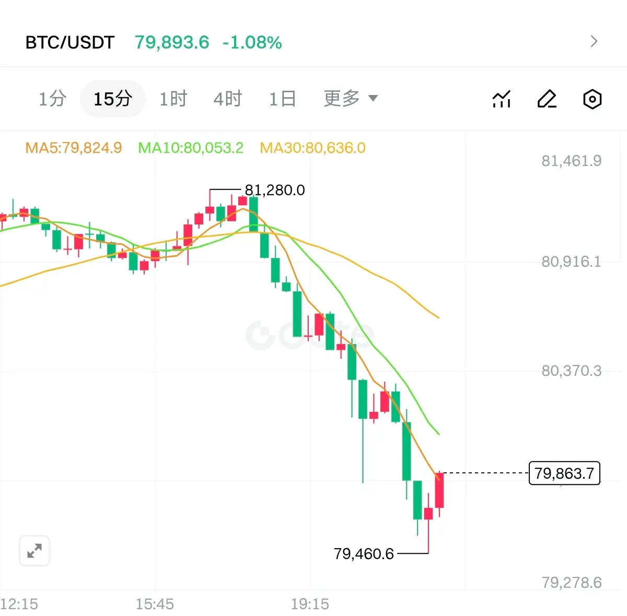Viewport: 627px width, 616px height.
Task: Select the pencil drawing tool icon
Action: [x=547, y=99]
